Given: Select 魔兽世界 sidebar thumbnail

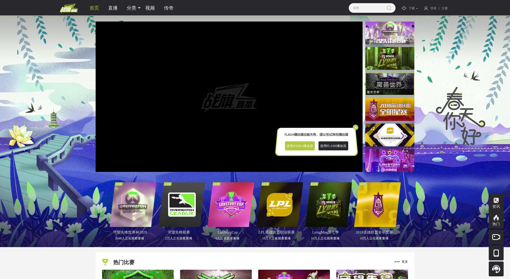Looking at the screenshot, I should pos(390,84).
